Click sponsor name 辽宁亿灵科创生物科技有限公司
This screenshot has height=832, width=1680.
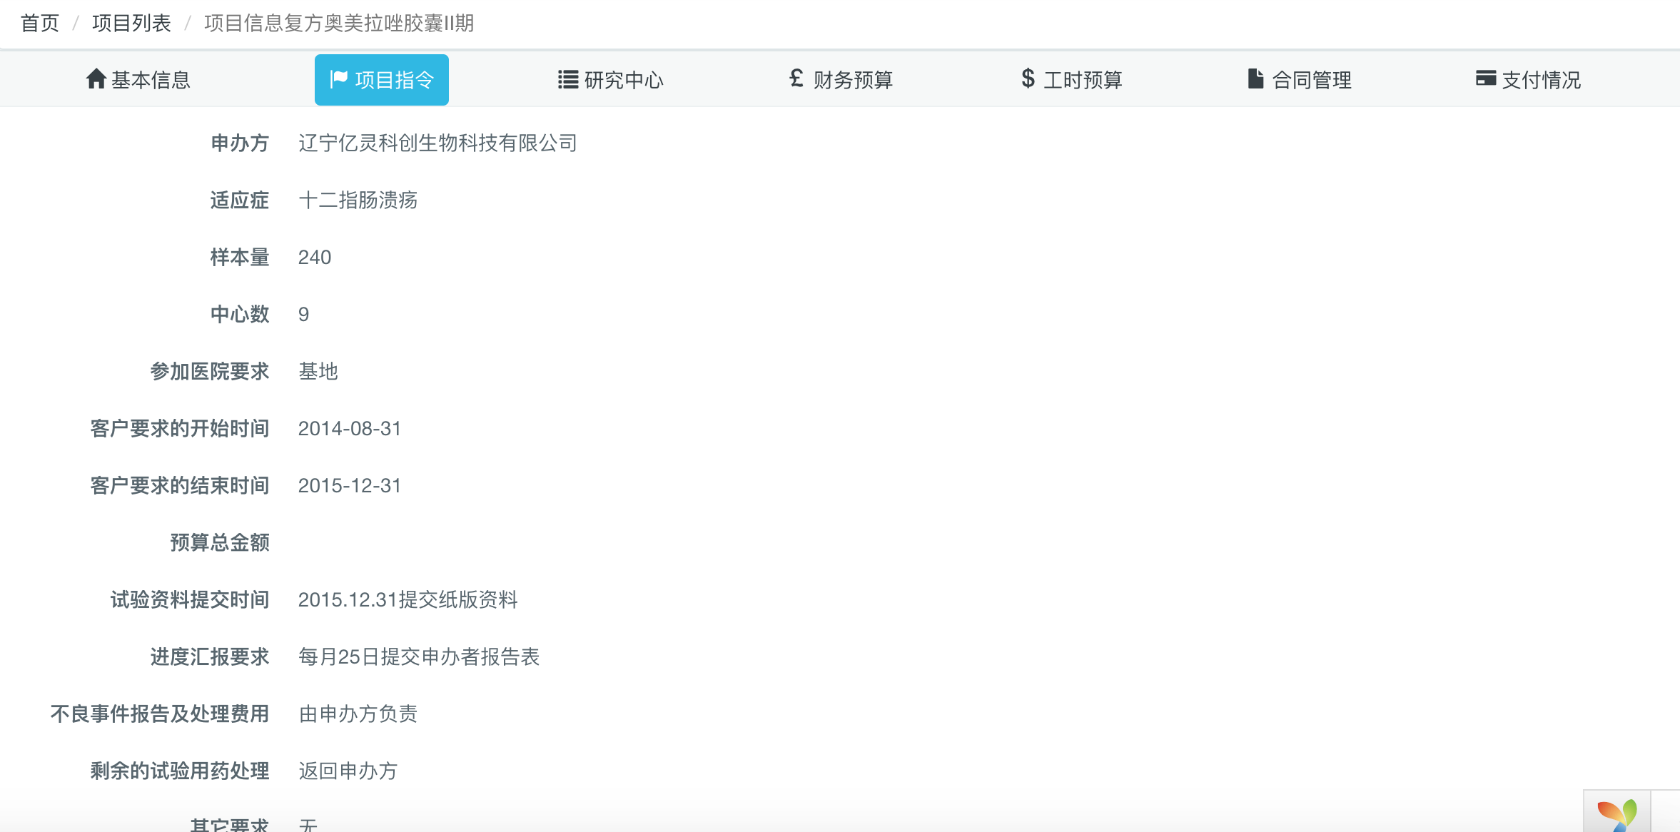tap(437, 143)
